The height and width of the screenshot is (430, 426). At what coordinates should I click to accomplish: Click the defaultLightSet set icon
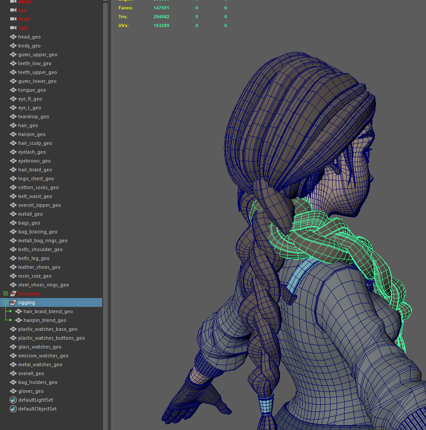tap(13, 400)
